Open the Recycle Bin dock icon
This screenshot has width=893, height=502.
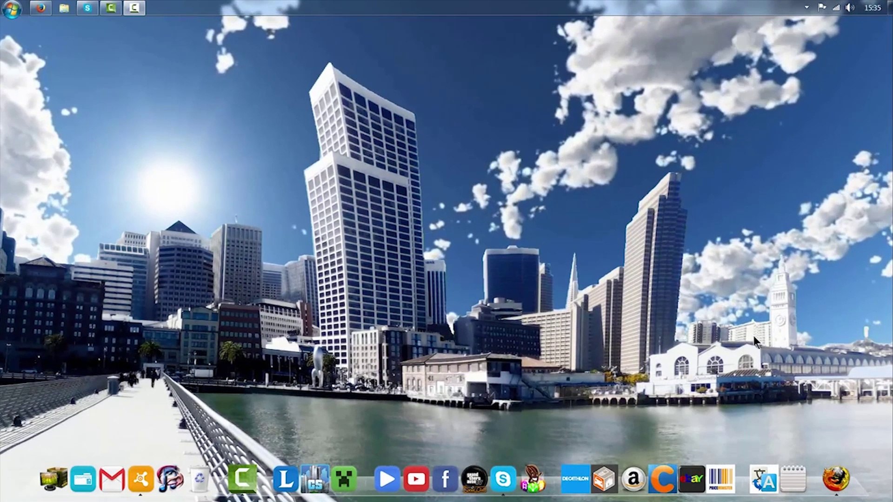pyautogui.click(x=199, y=479)
